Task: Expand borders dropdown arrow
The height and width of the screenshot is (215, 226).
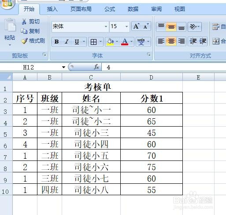Action: pos(100,42)
